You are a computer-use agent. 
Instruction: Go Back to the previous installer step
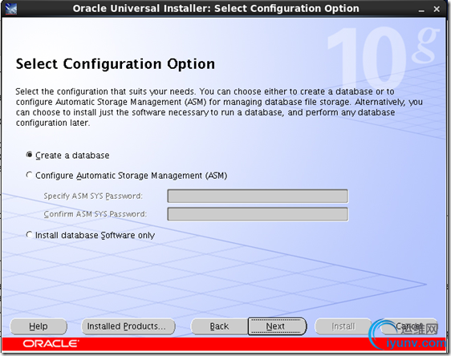(x=219, y=326)
